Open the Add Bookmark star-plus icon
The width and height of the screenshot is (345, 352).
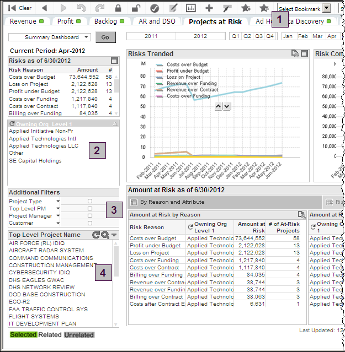(246, 8)
